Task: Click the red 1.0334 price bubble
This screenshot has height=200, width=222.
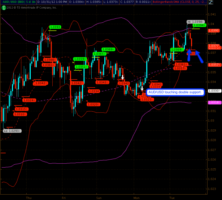Action: 94,91
